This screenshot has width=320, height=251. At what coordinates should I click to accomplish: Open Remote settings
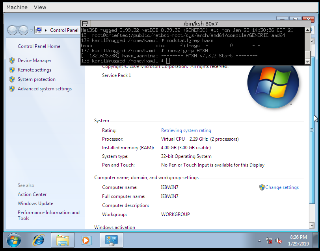tap(35, 70)
